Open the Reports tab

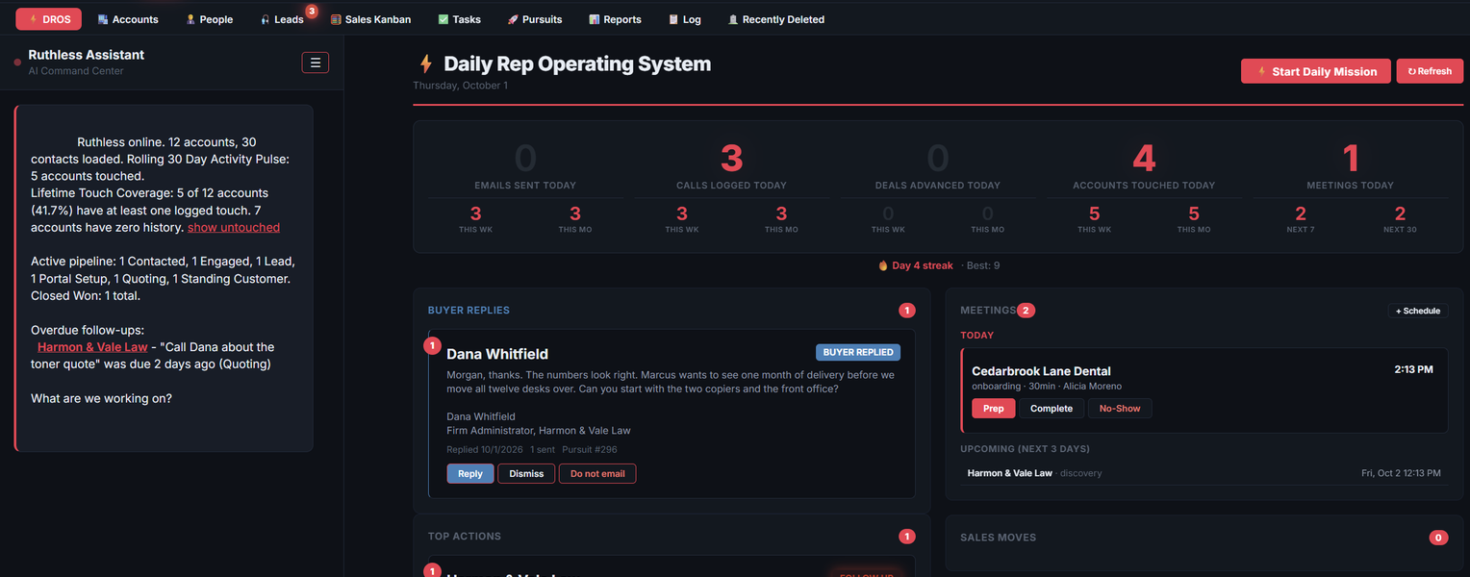pos(615,19)
